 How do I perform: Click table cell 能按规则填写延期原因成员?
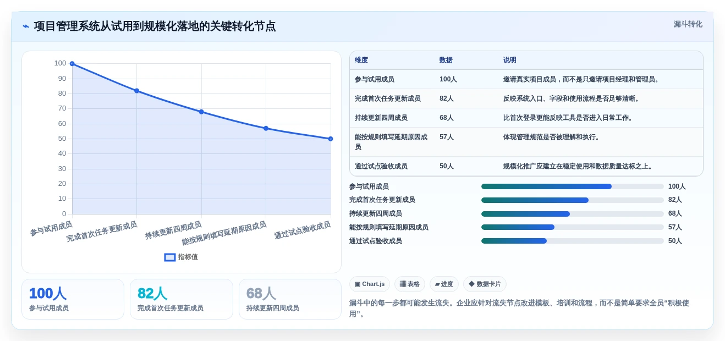[x=391, y=142]
